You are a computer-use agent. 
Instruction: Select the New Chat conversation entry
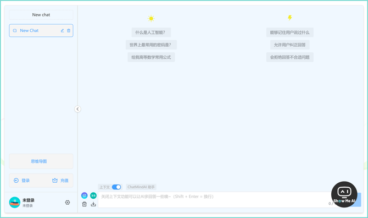click(41, 31)
